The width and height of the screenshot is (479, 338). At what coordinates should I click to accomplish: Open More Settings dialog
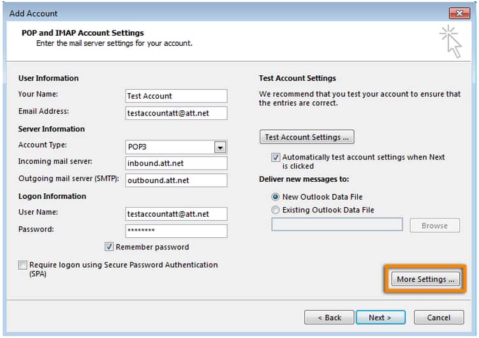[425, 279]
